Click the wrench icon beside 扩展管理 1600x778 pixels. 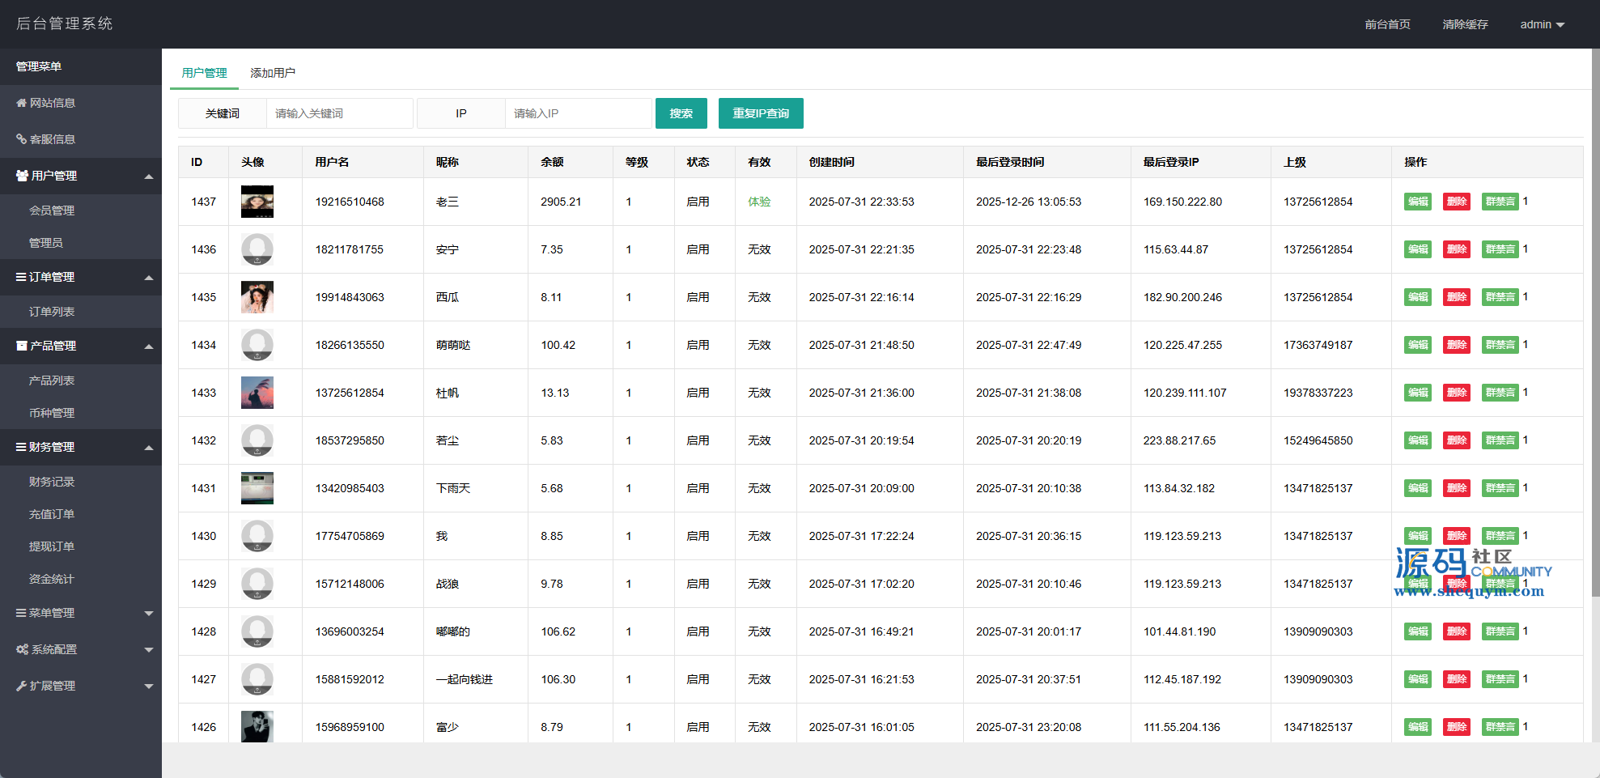pyautogui.click(x=21, y=686)
